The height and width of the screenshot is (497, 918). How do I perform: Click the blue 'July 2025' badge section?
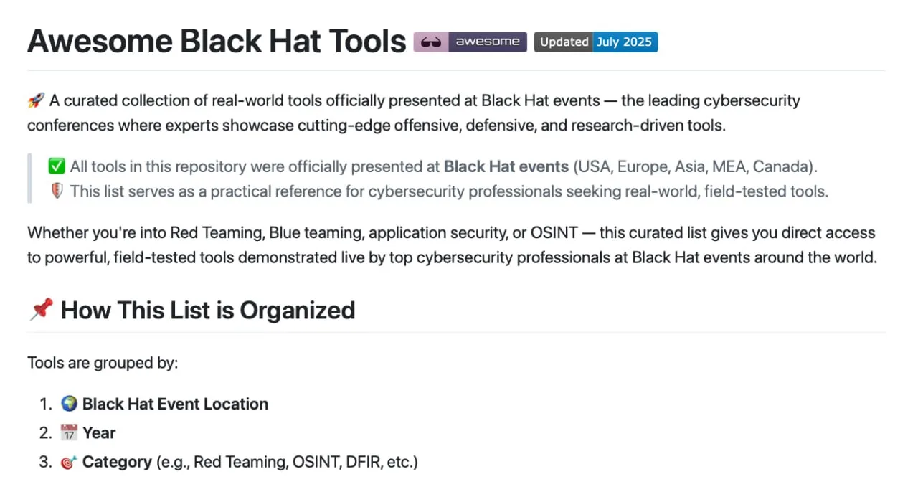[x=624, y=42]
